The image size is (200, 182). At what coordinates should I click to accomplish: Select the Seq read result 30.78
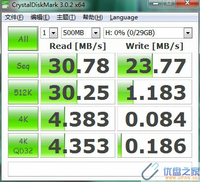pyautogui.click(x=78, y=65)
